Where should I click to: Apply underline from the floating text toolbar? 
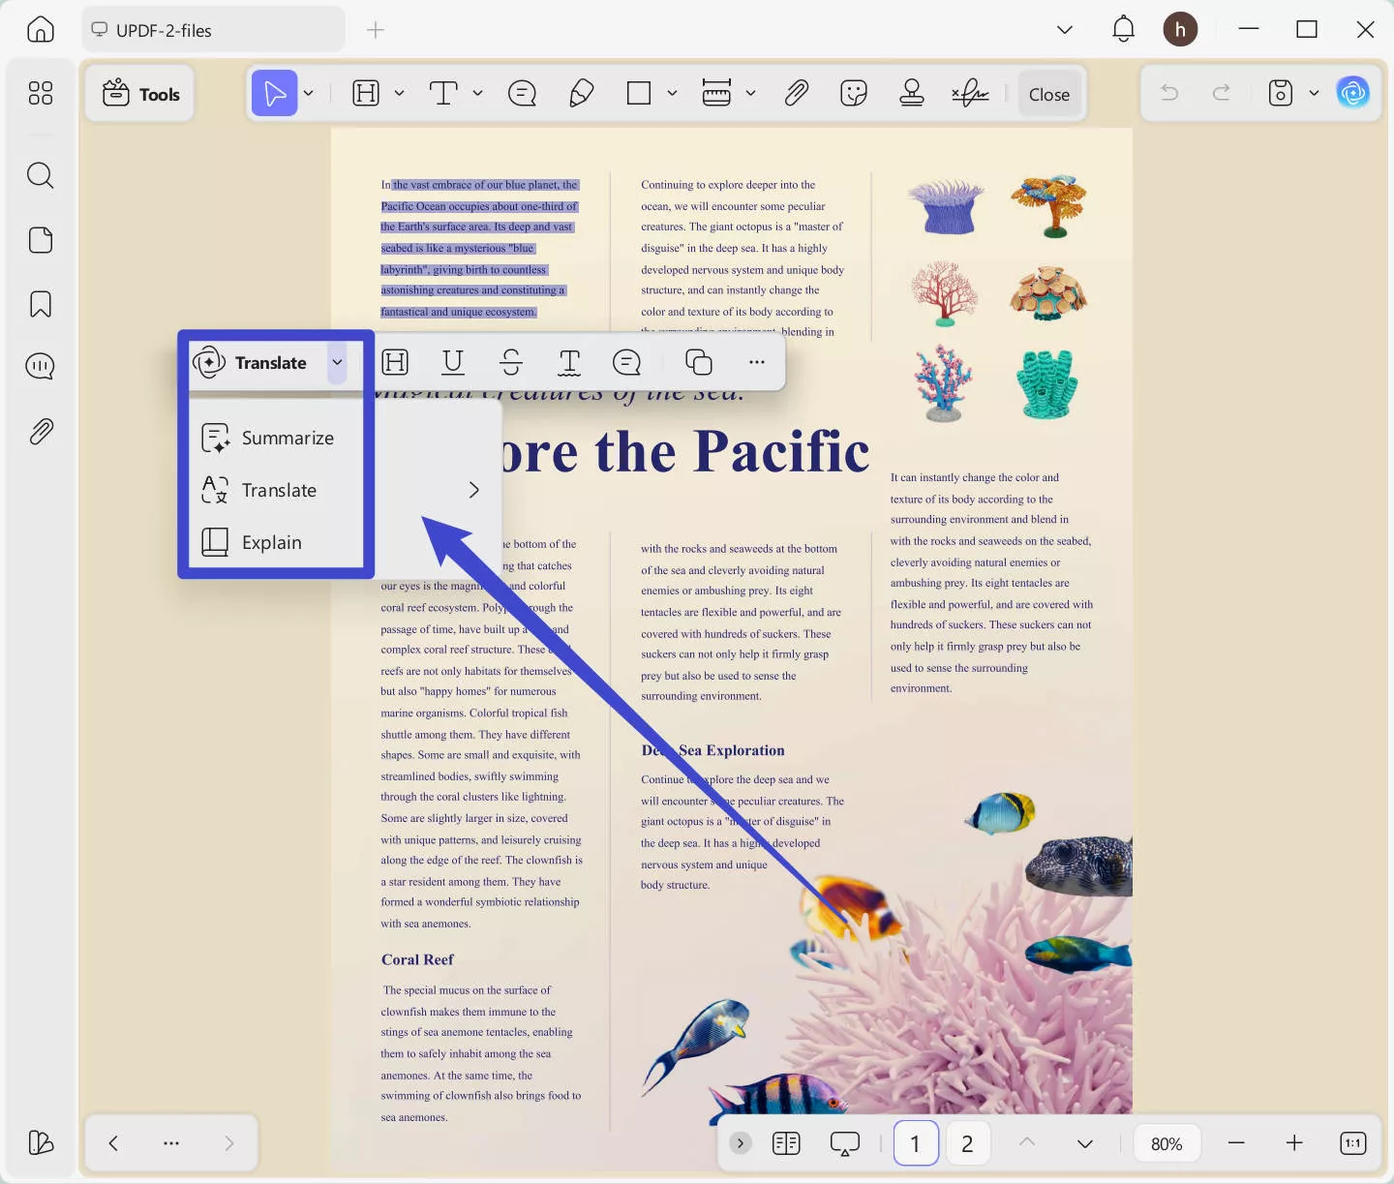pos(452,362)
